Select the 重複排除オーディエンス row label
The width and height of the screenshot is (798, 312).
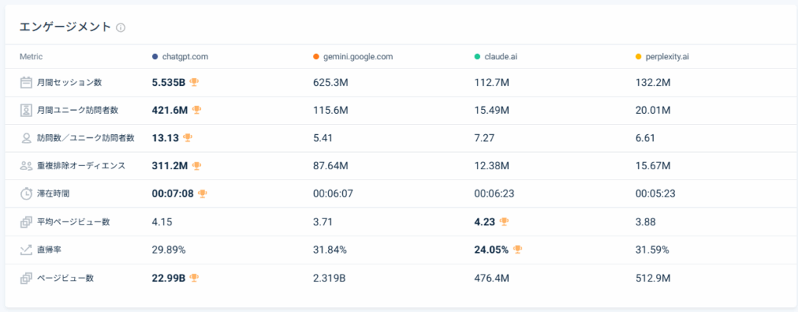pos(81,165)
